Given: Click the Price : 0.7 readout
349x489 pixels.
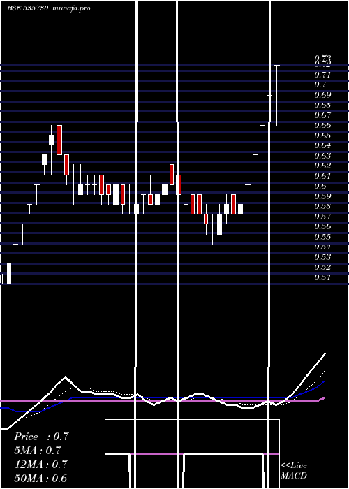Looking at the screenshot, I should point(41,437).
